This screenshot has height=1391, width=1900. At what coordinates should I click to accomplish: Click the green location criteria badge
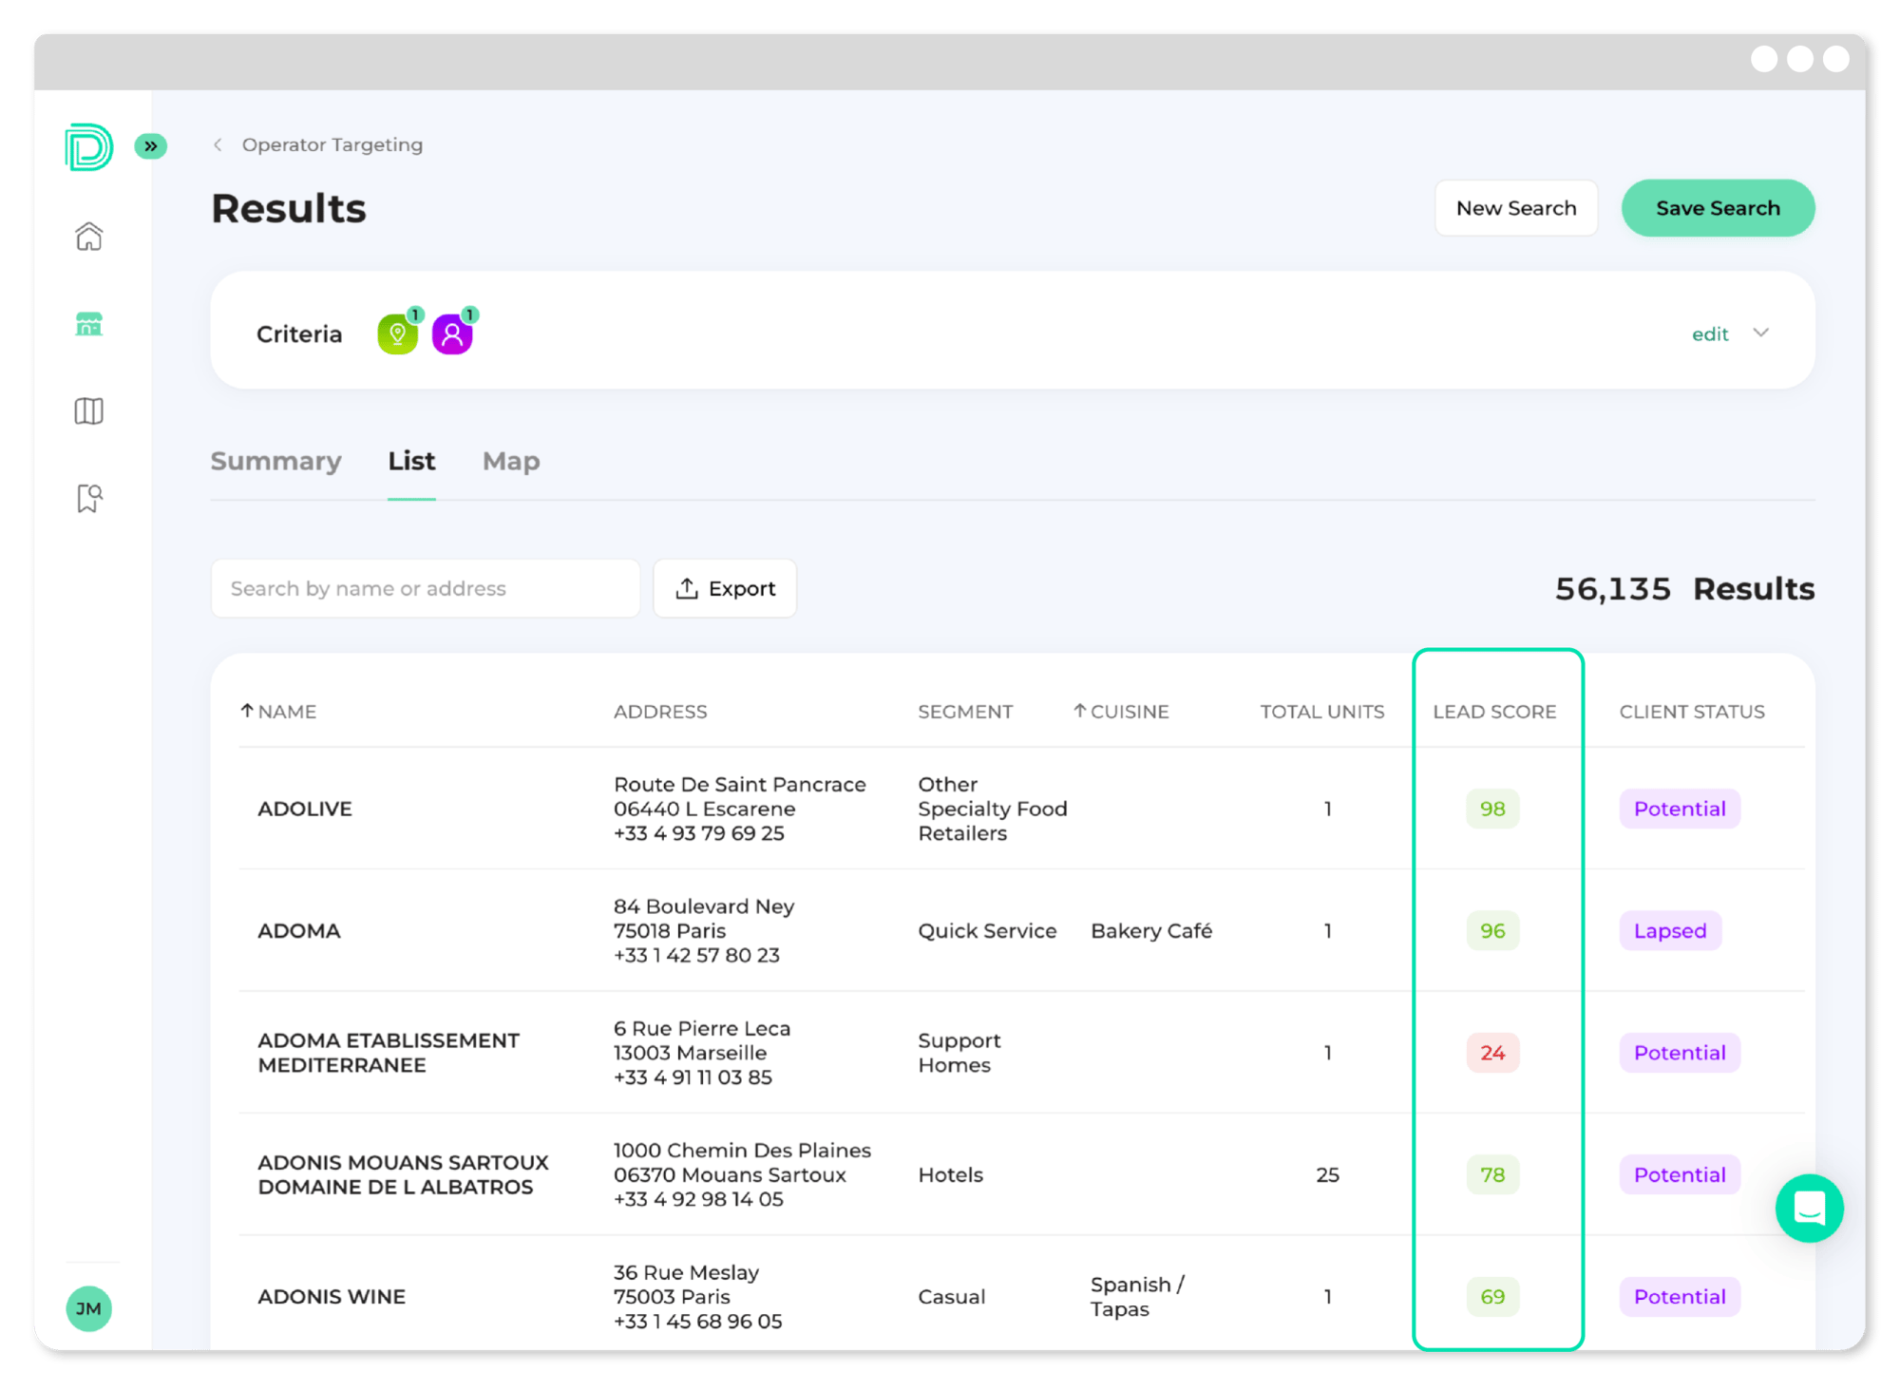pos(398,334)
